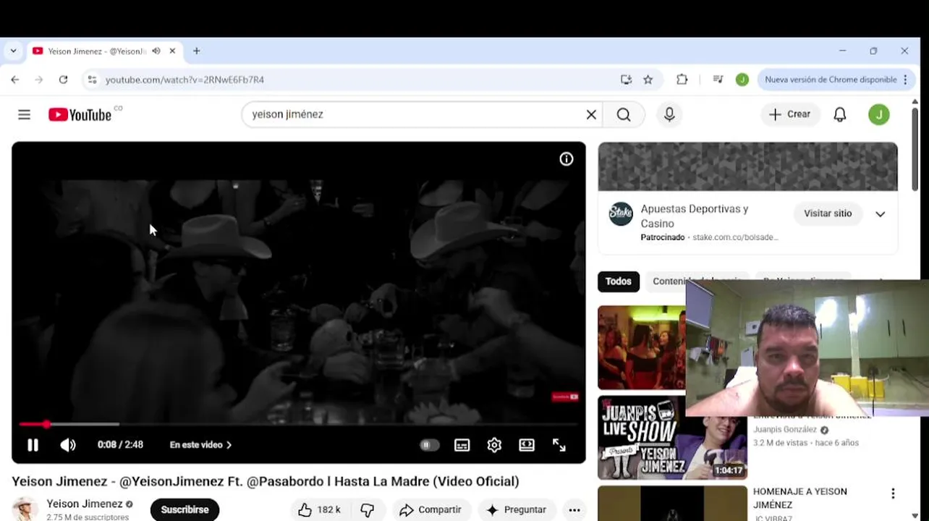
Task: Click '2.75 M de suscriptores' text
Action: coord(88,517)
